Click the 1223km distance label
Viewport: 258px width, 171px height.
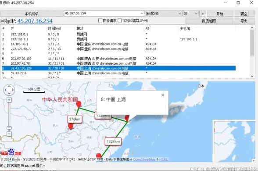click(x=113, y=141)
